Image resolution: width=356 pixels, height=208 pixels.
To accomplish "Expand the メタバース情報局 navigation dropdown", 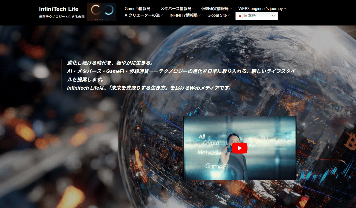I will [x=175, y=8].
